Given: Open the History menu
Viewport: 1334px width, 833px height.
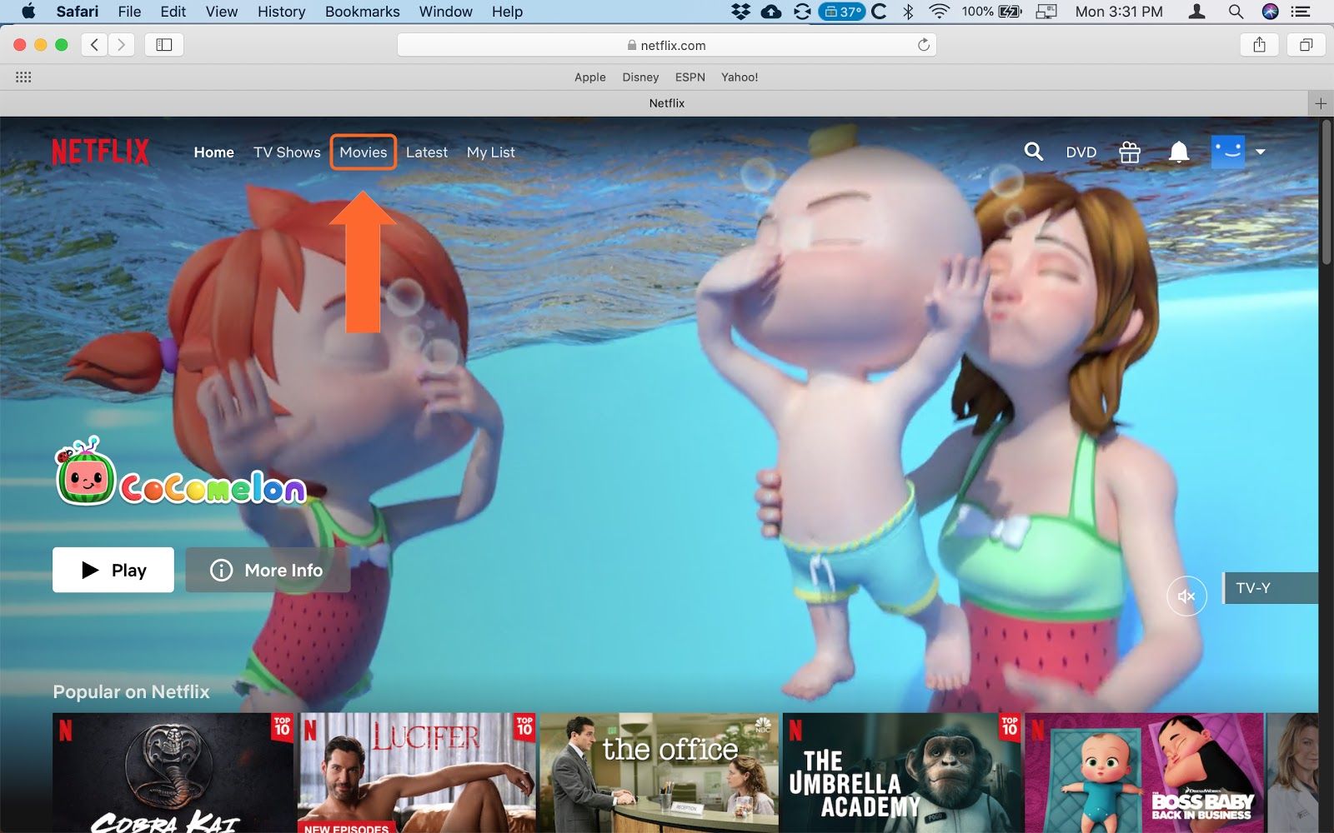Looking at the screenshot, I should click(x=282, y=12).
